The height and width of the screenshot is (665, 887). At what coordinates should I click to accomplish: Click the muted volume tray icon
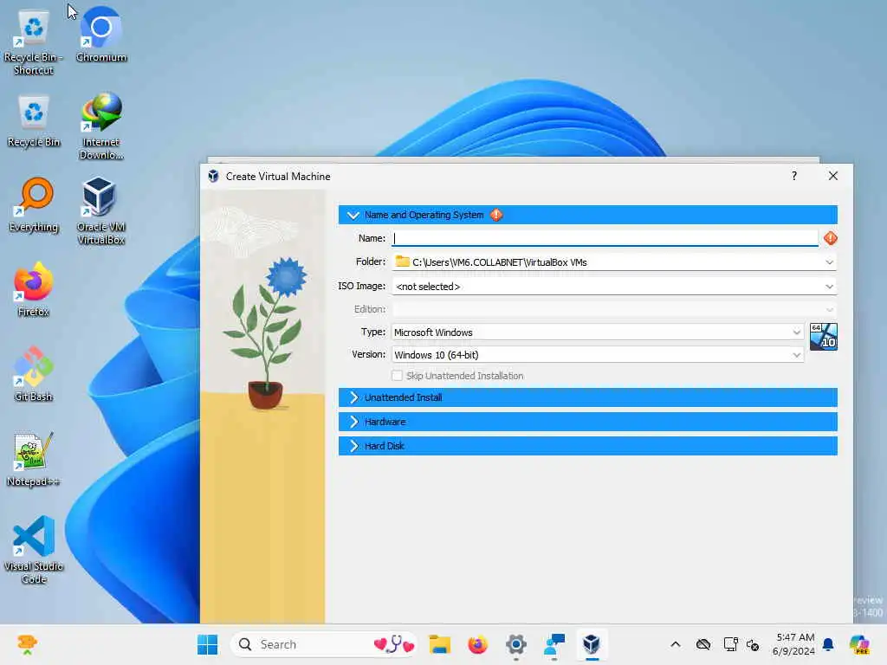[753, 644]
